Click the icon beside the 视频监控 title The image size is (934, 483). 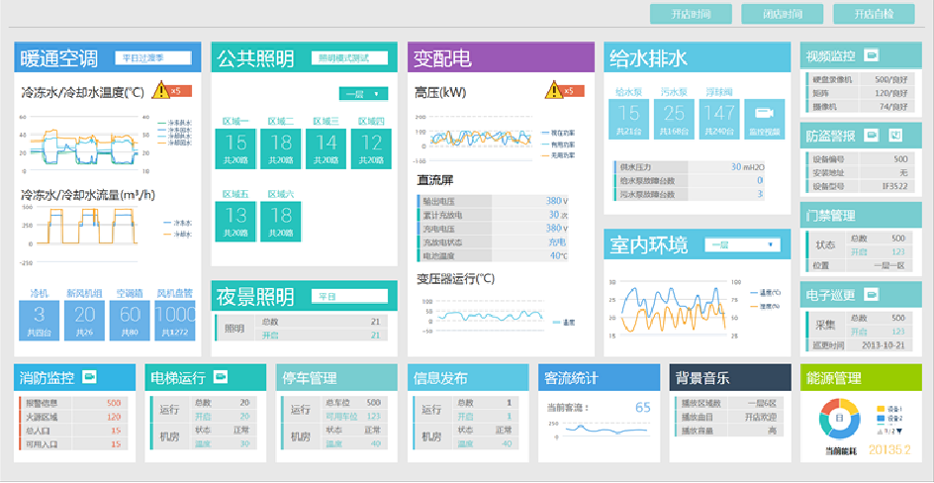tap(872, 55)
